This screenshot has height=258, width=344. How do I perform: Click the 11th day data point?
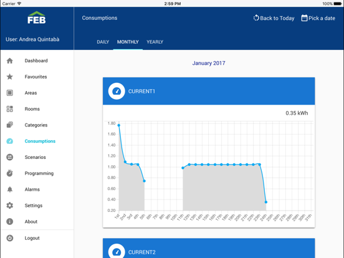[183, 168]
